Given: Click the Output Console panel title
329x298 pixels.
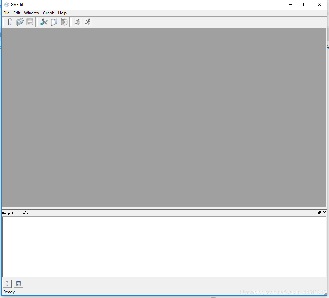Looking at the screenshot, I should 15,213.
